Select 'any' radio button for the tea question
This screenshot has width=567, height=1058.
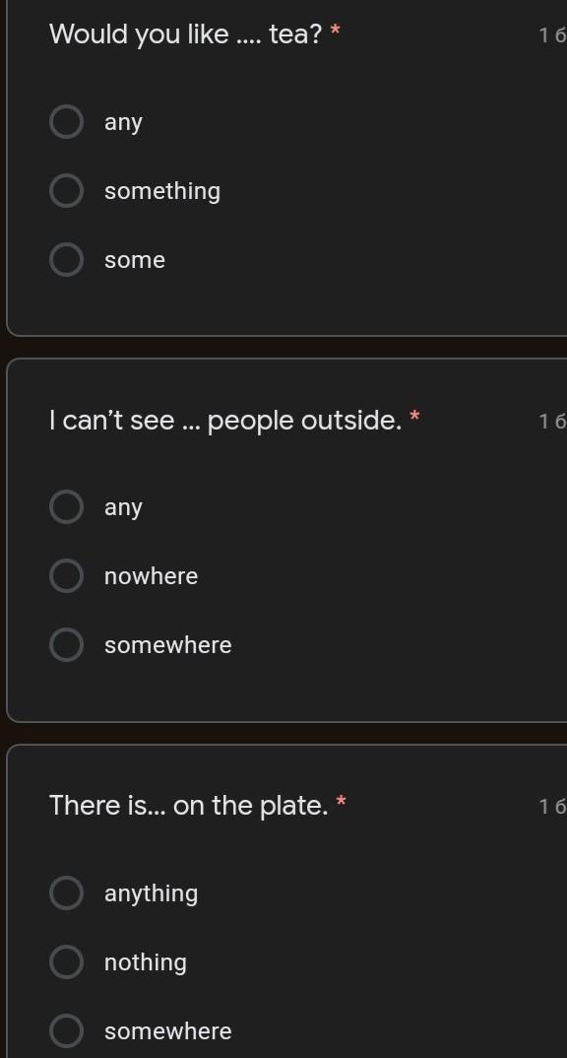[67, 122]
